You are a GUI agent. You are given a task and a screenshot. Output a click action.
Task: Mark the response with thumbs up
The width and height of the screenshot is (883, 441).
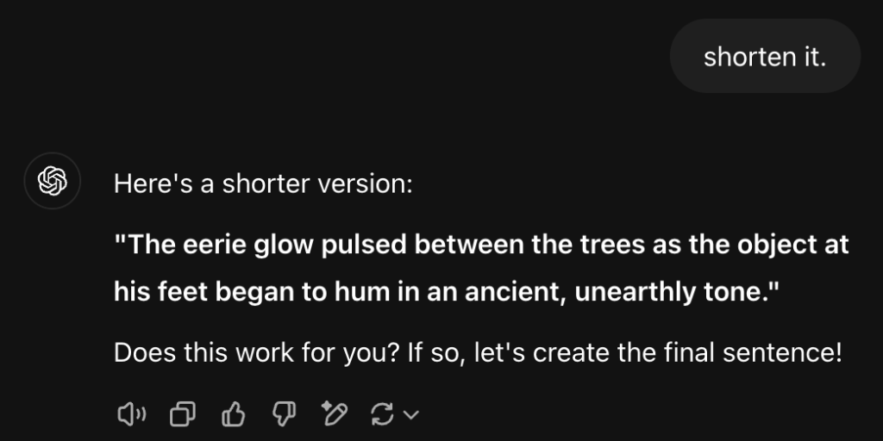(234, 414)
